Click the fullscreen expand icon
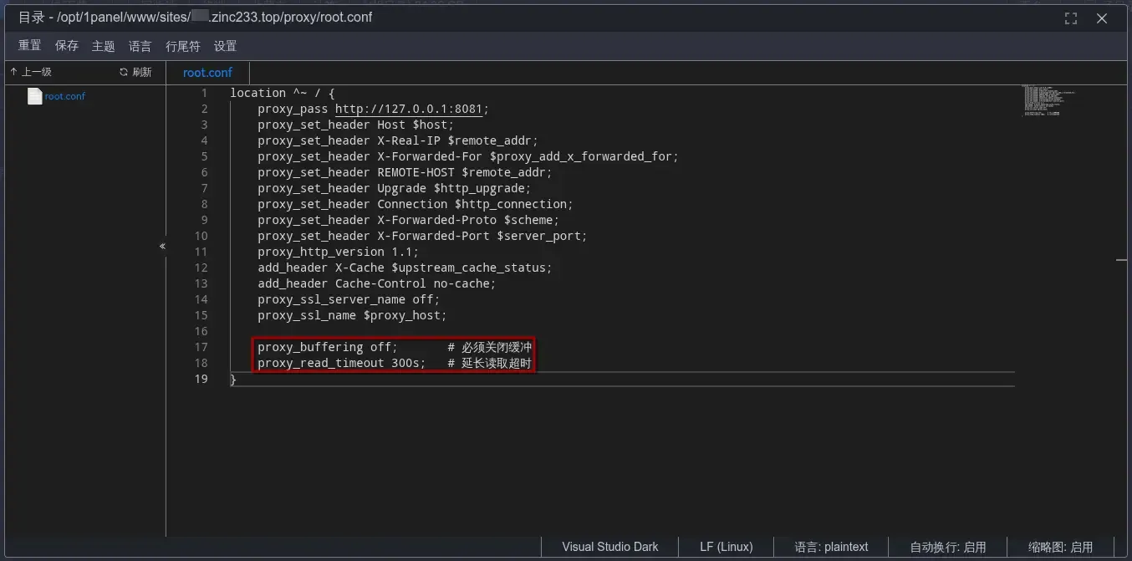Image resolution: width=1132 pixels, height=561 pixels. (x=1071, y=18)
